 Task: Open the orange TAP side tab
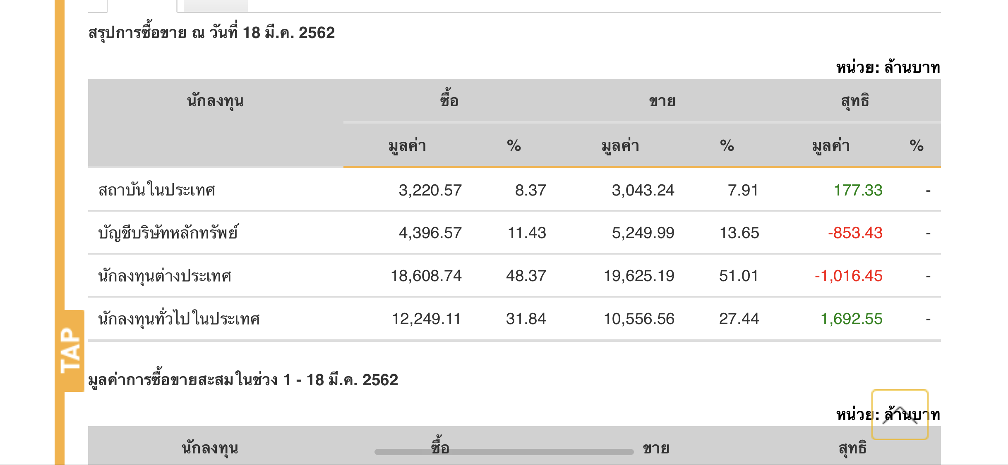[71, 351]
